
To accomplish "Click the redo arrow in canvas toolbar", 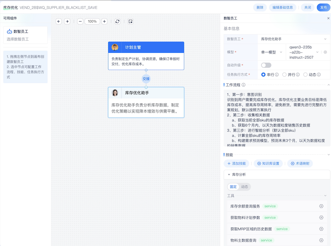I will [67, 21].
